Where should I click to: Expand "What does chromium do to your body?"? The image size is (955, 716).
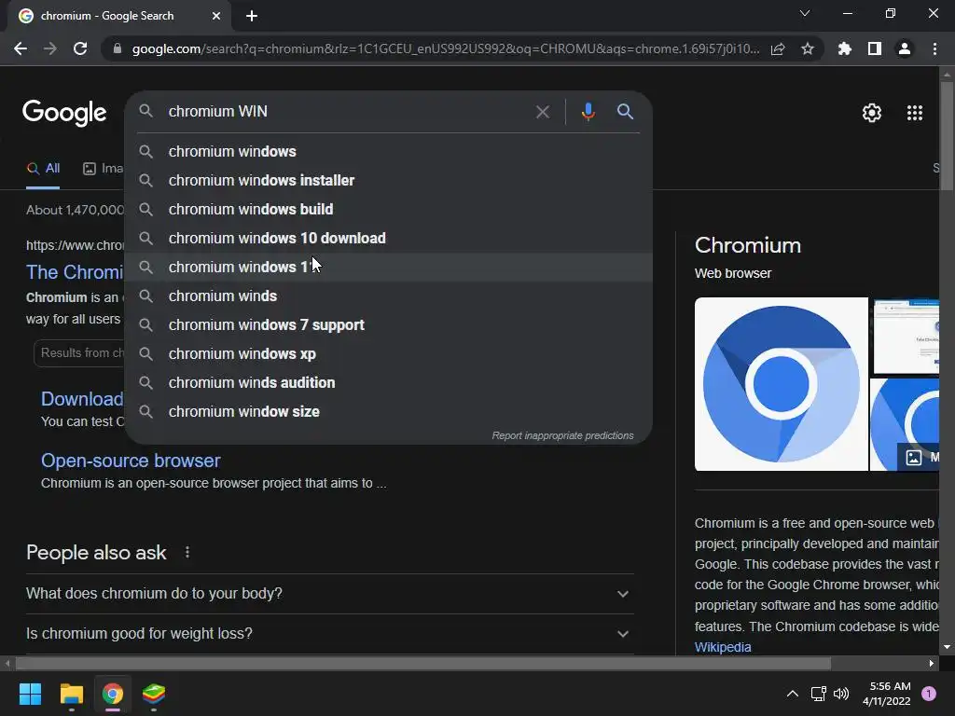point(329,594)
